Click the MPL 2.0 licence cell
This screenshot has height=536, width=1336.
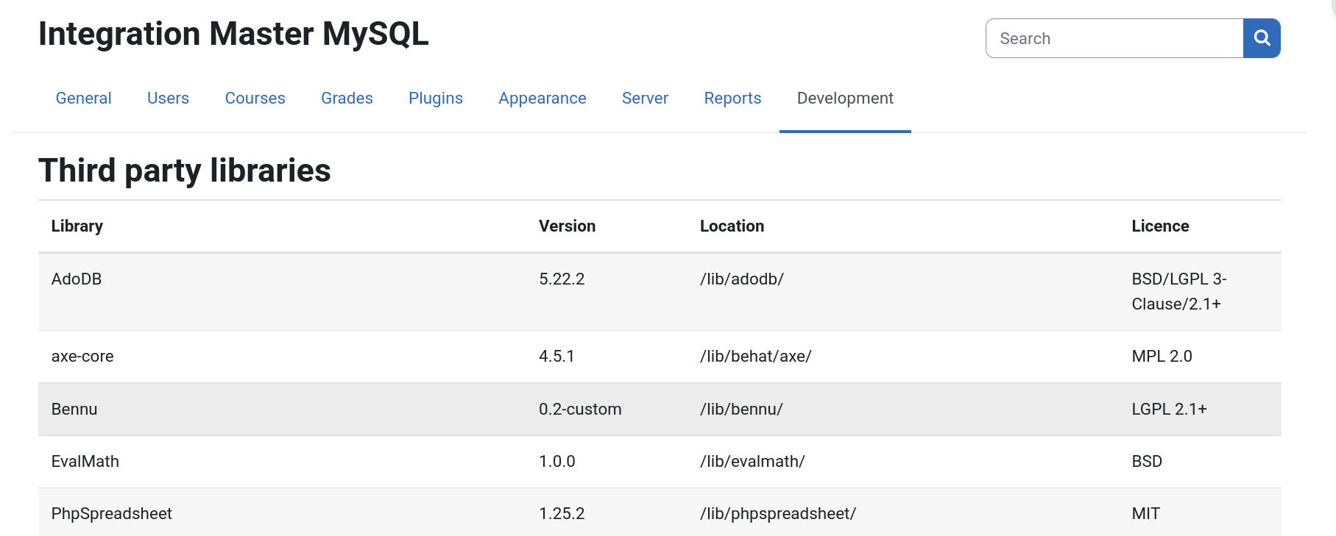point(1162,356)
